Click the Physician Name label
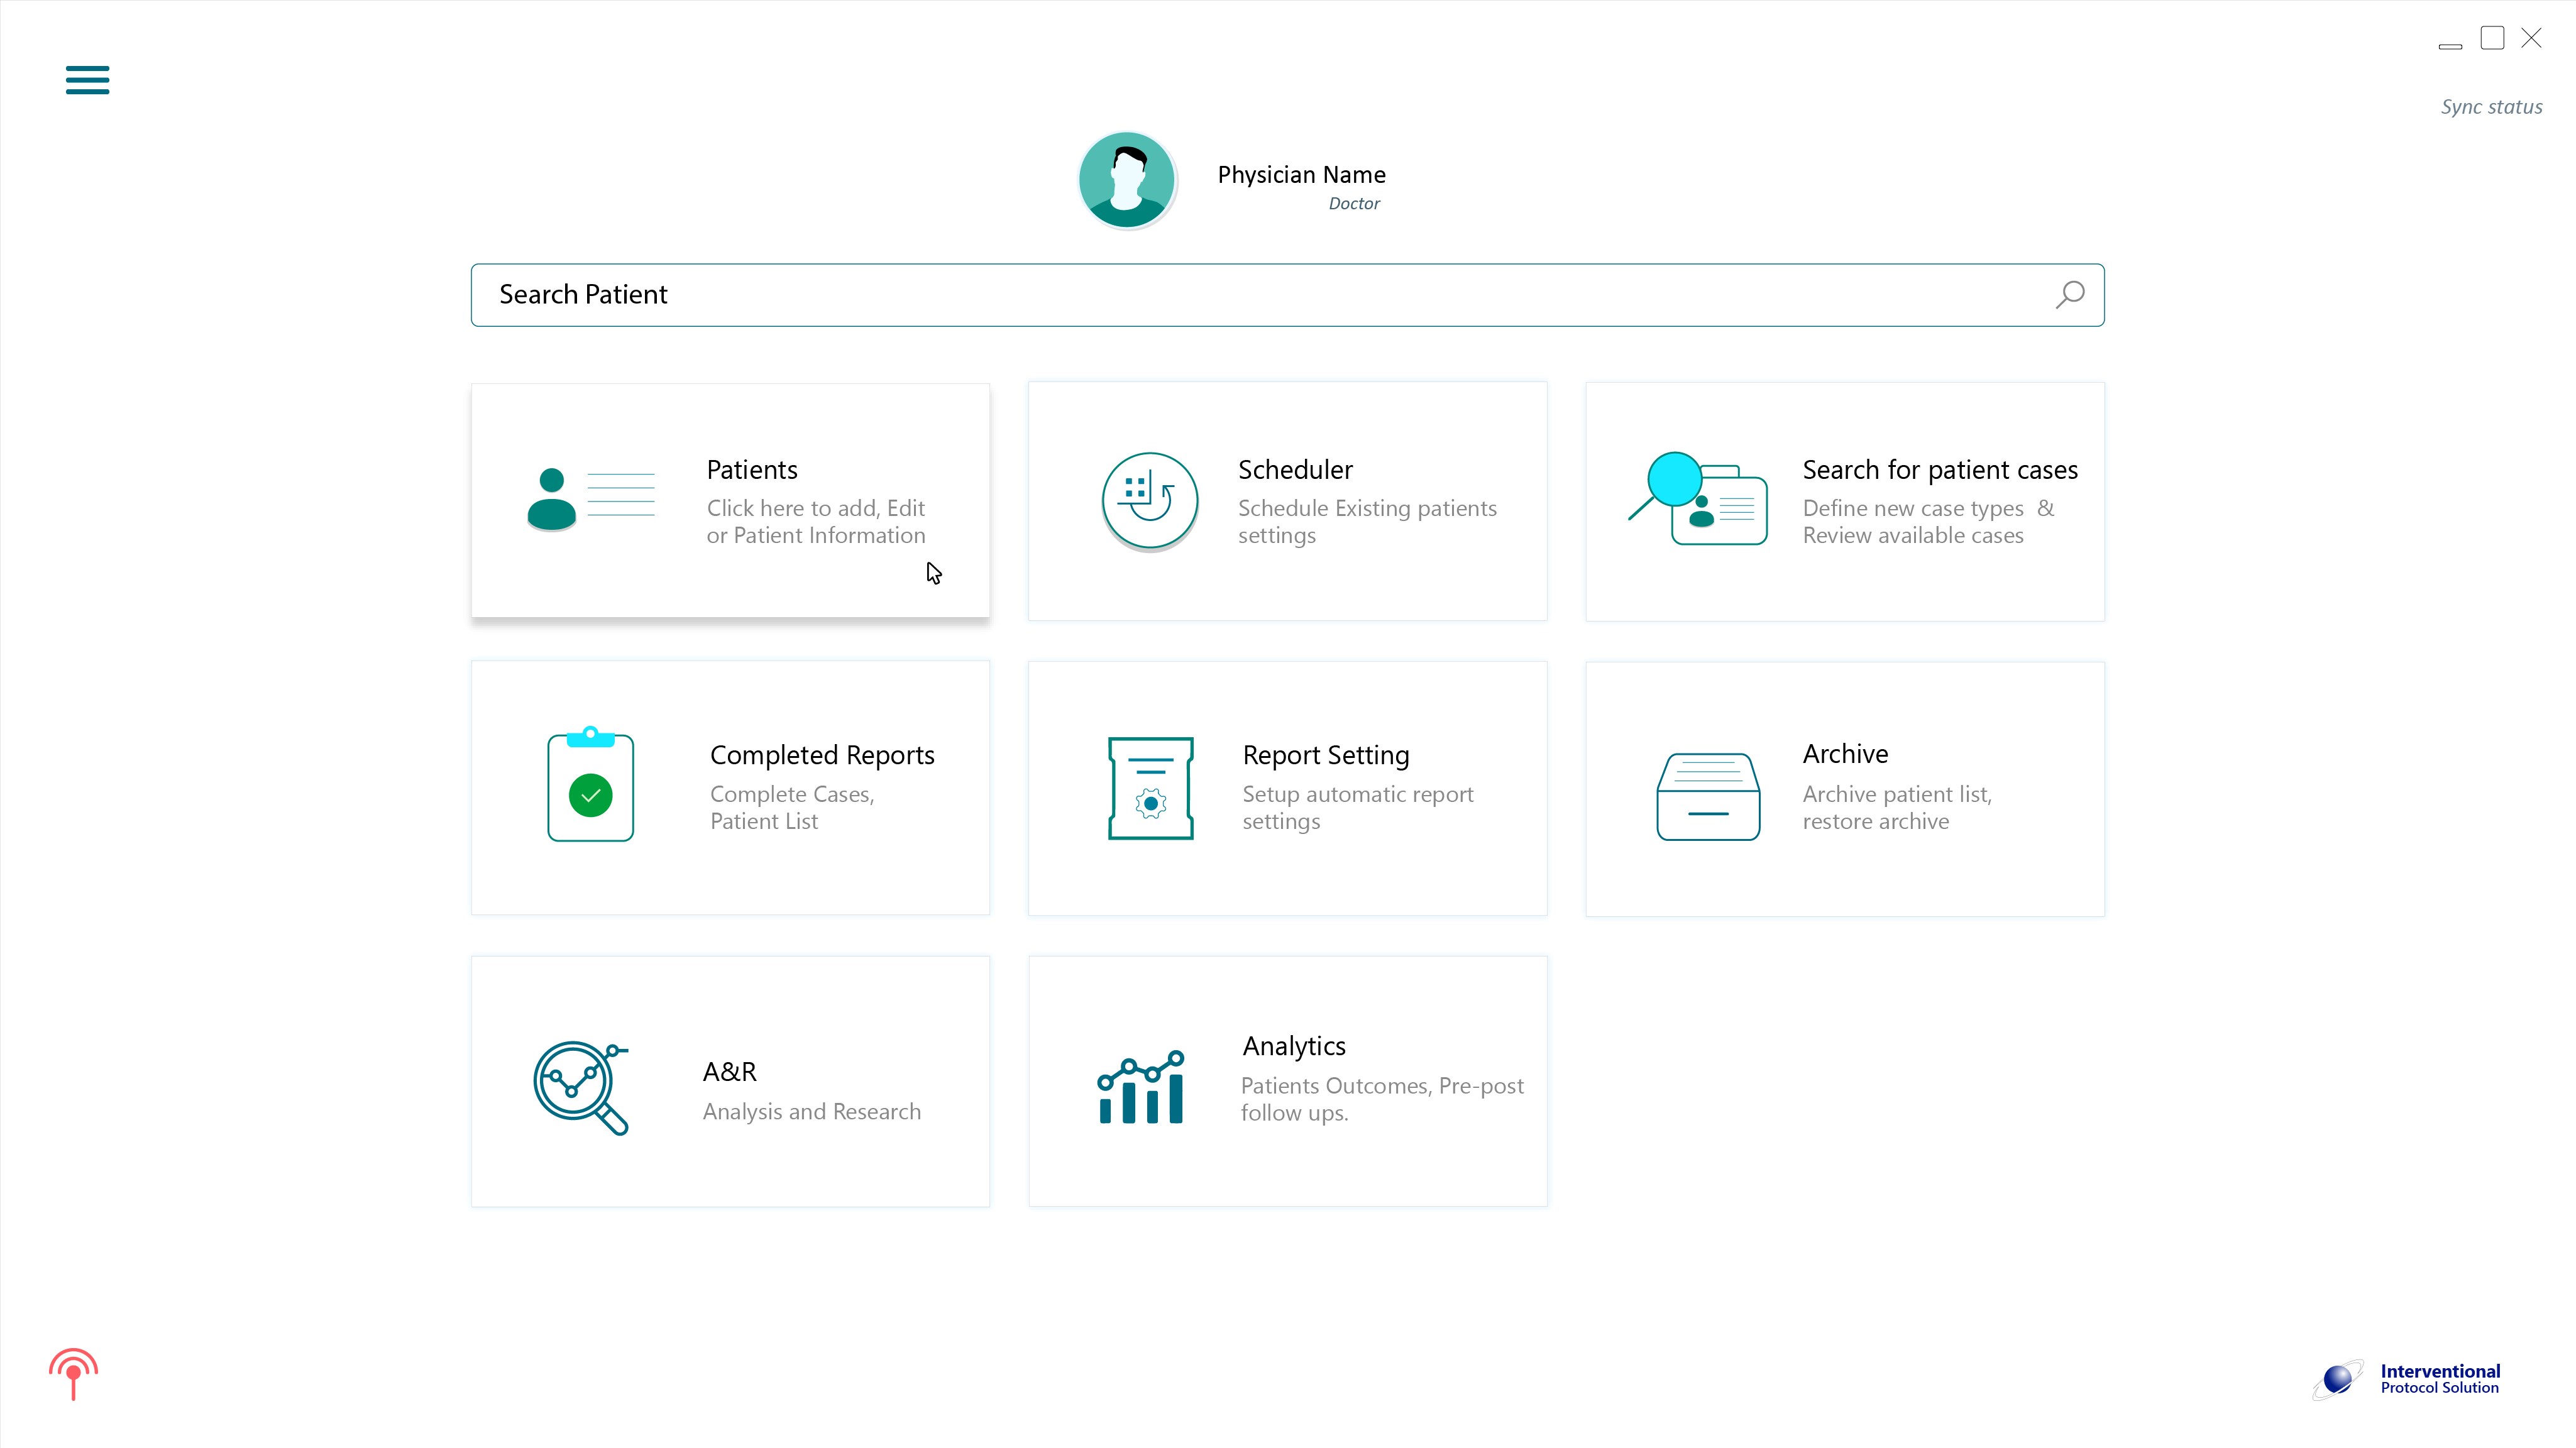 [1301, 175]
